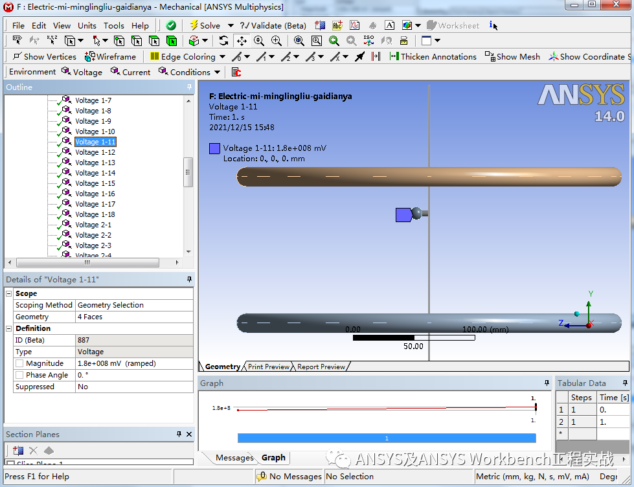Open the Solve dropdown arrow
Screen dimensions: 634x487
click(x=231, y=25)
